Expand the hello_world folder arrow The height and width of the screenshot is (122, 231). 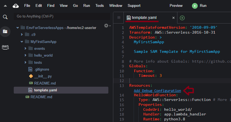(25, 55)
